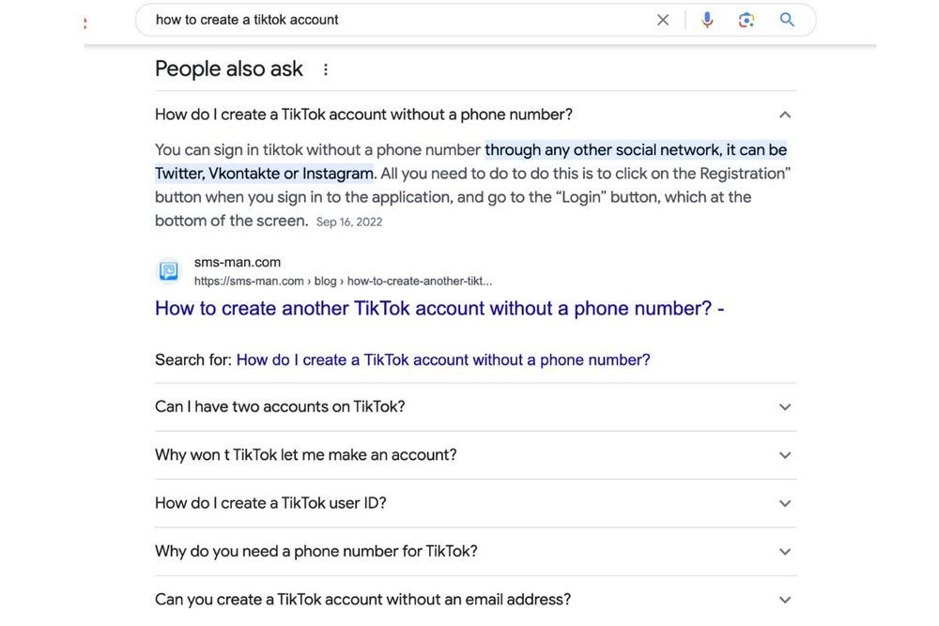Expand 'Can you create a TikTok account without an email address?'

[x=475, y=600]
